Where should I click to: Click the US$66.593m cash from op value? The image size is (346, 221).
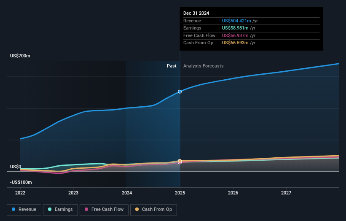235,43
